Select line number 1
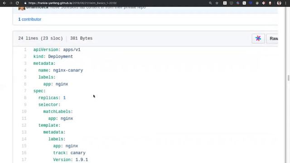Viewport: 290px width, 163px height. coord(25,49)
